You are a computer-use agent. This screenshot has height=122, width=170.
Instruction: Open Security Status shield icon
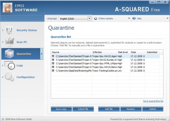[x=9, y=30]
